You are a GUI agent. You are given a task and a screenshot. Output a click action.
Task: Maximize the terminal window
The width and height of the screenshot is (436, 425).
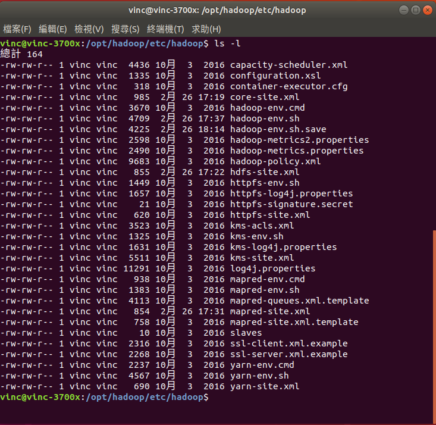click(x=415, y=10)
